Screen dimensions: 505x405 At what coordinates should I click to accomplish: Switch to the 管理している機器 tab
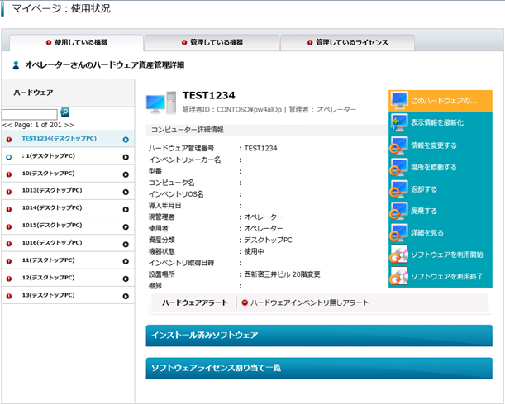pos(212,42)
